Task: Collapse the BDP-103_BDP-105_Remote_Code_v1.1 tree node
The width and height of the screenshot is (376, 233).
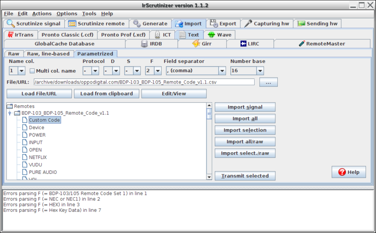Action: point(9,113)
